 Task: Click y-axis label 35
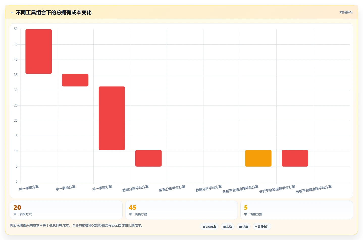point(16,75)
